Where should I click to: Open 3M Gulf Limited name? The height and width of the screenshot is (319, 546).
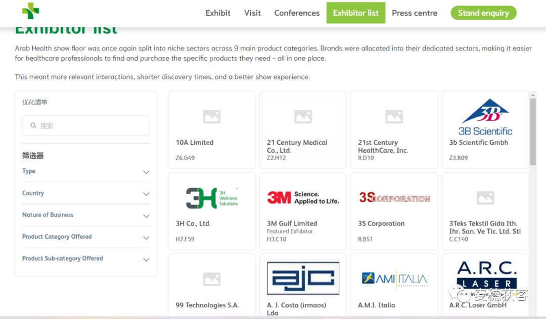[292, 223]
